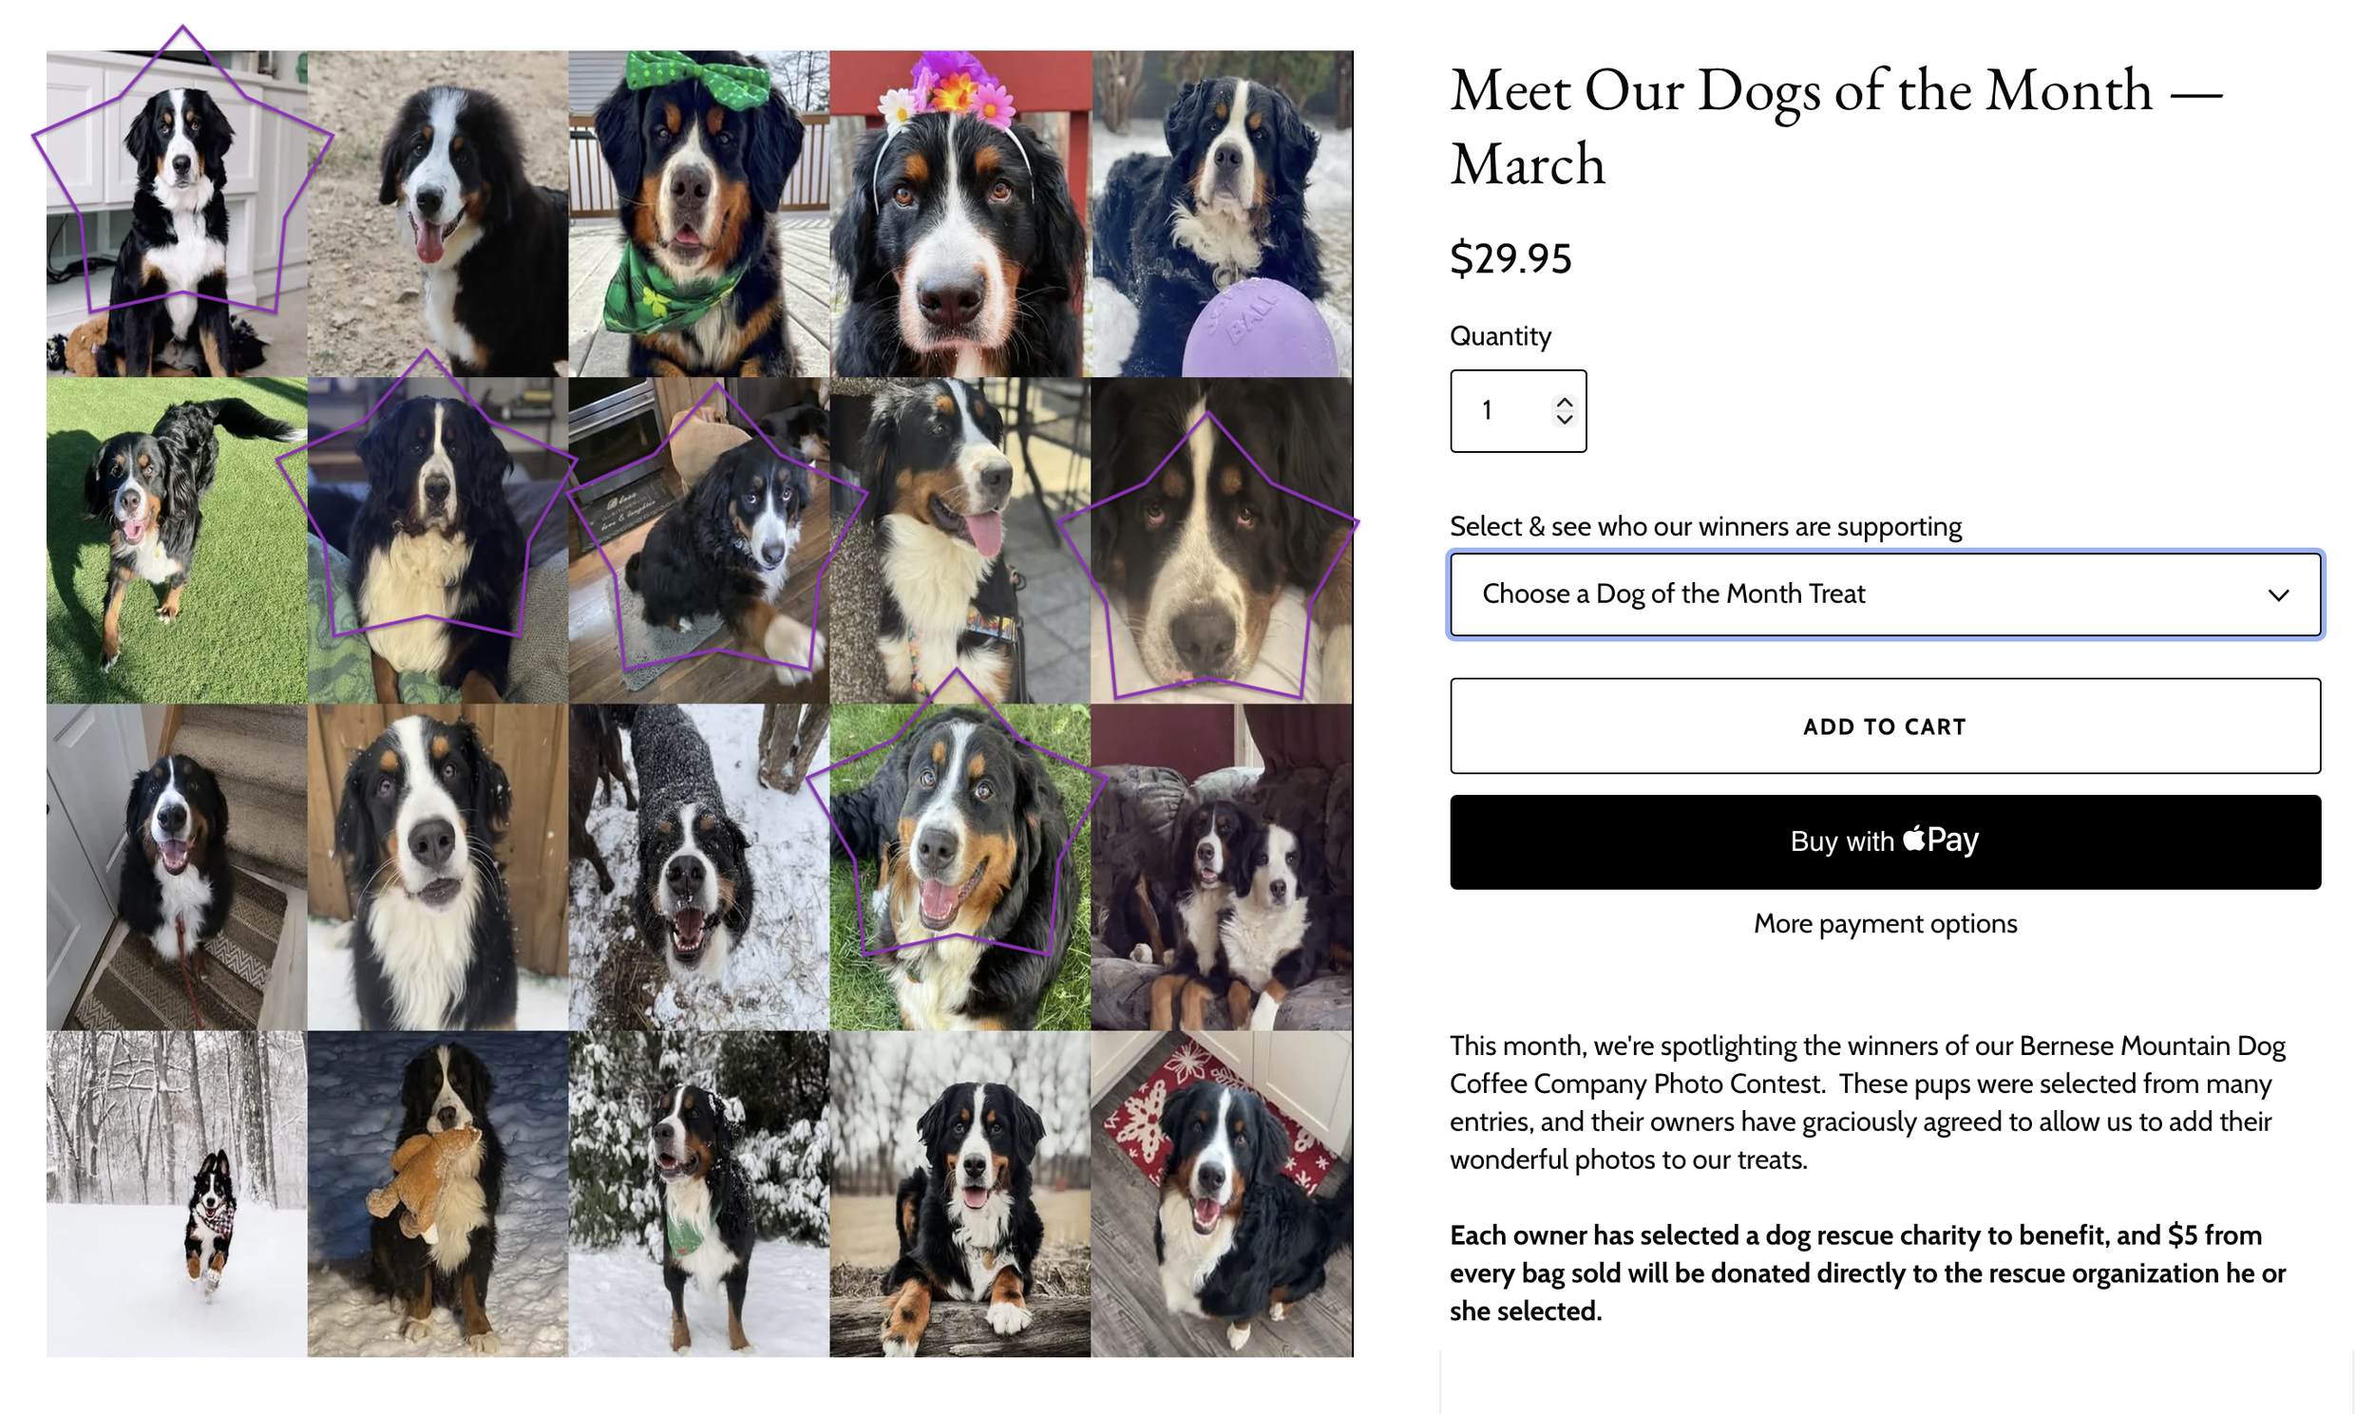Decrease quantity with the down arrow

click(x=1564, y=419)
